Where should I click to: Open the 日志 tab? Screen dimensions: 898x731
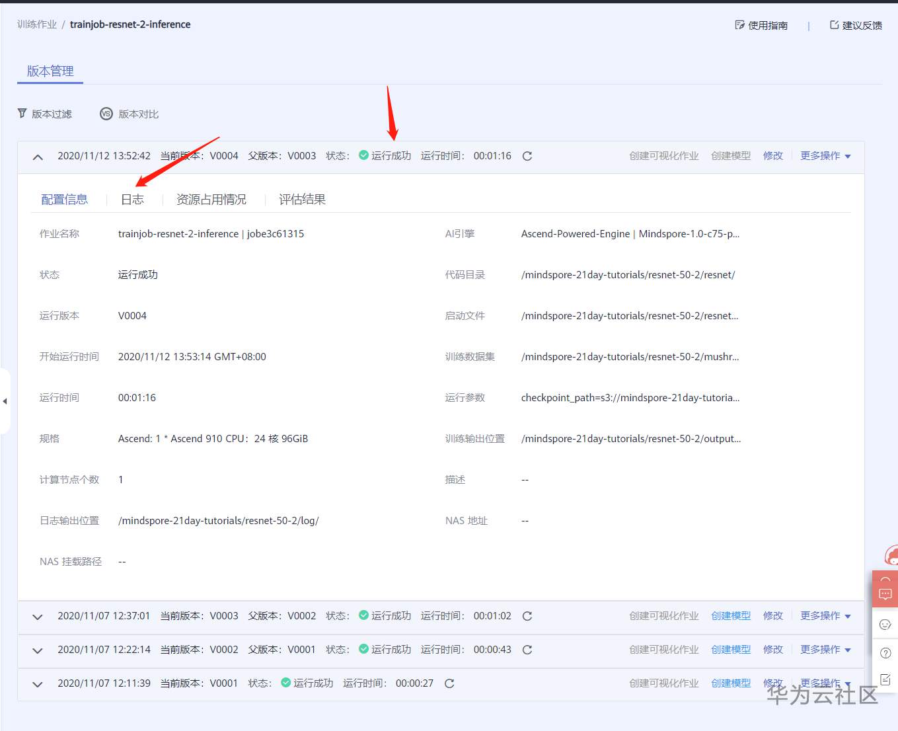[132, 200]
